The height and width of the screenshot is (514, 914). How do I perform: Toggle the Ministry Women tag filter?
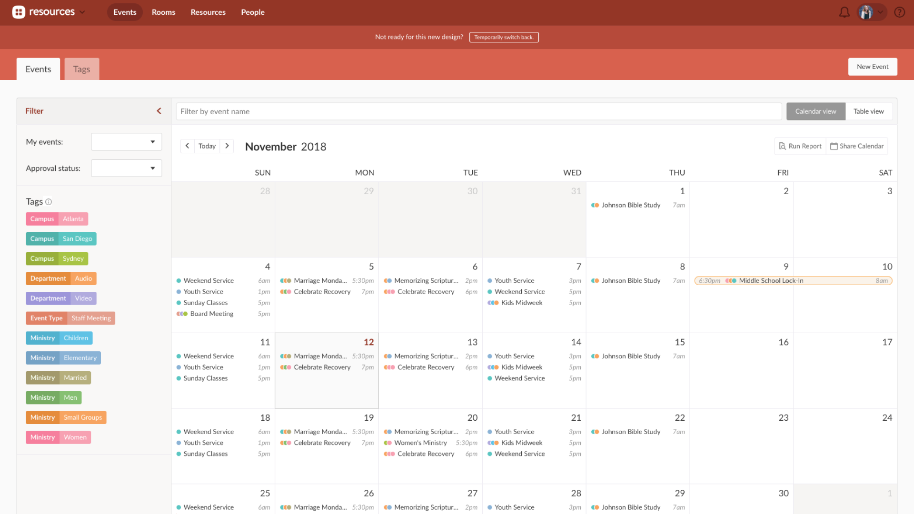click(x=58, y=437)
